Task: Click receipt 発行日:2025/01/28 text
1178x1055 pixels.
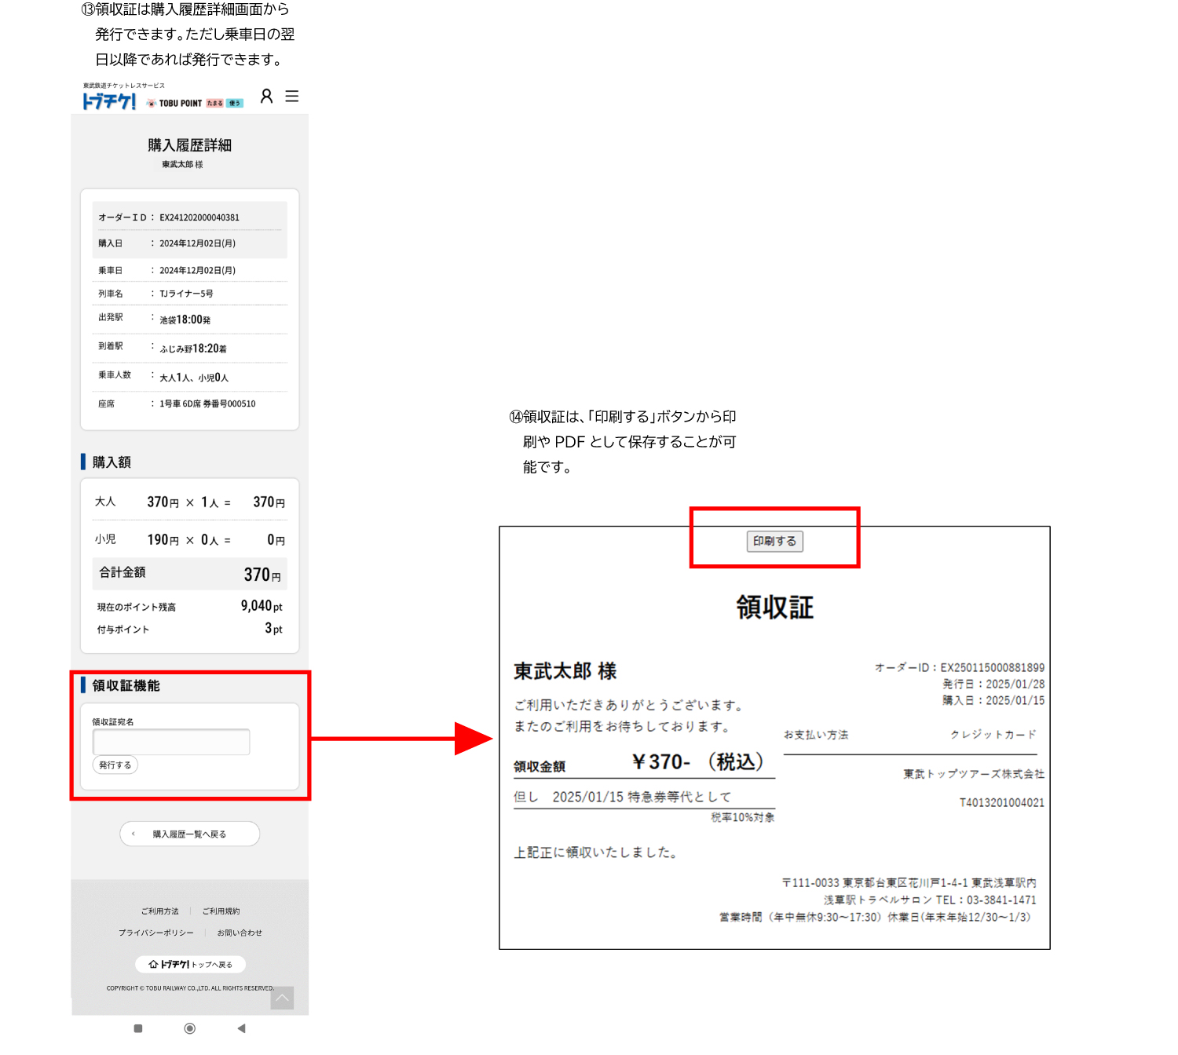Action: (x=993, y=684)
